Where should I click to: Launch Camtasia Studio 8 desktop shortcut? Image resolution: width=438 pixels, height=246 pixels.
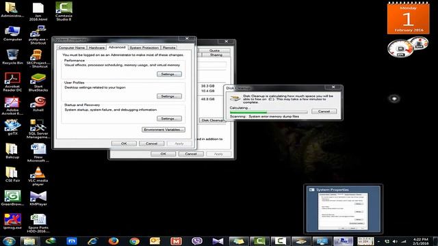64,12
